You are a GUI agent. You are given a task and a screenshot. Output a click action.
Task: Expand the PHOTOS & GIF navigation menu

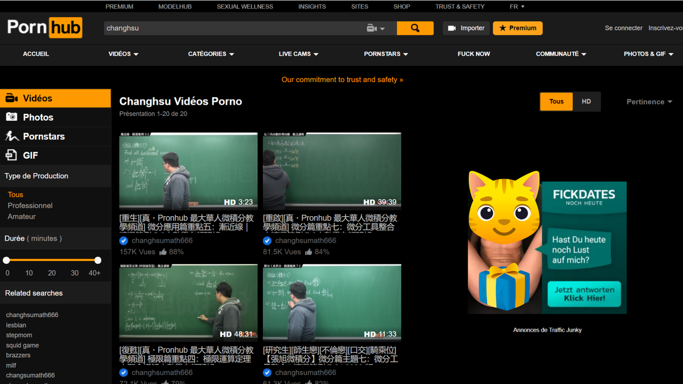coord(649,54)
